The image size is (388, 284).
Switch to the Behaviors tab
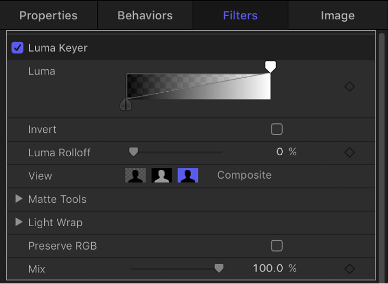click(x=145, y=16)
